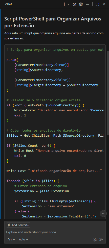
Task: Close the chat panel
Action: point(104,4)
